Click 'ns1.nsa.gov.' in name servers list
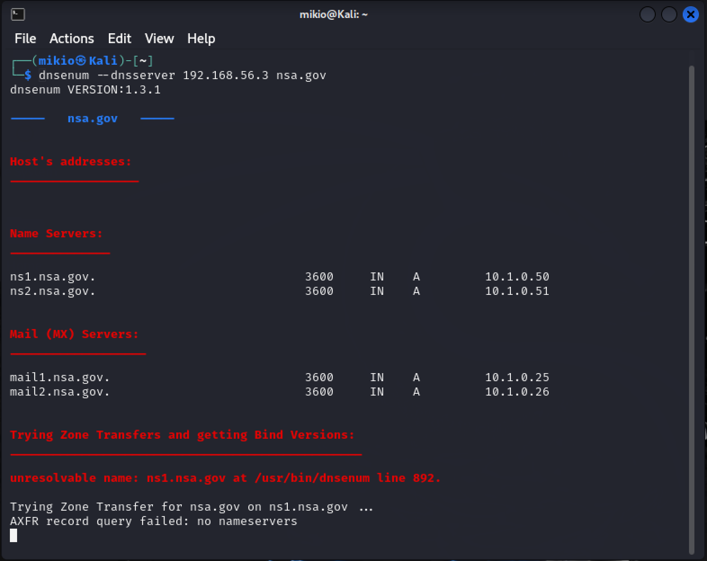 click(x=53, y=276)
